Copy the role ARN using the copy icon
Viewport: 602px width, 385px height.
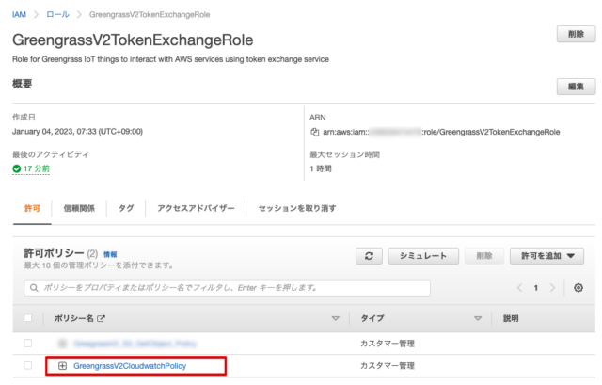coord(314,132)
